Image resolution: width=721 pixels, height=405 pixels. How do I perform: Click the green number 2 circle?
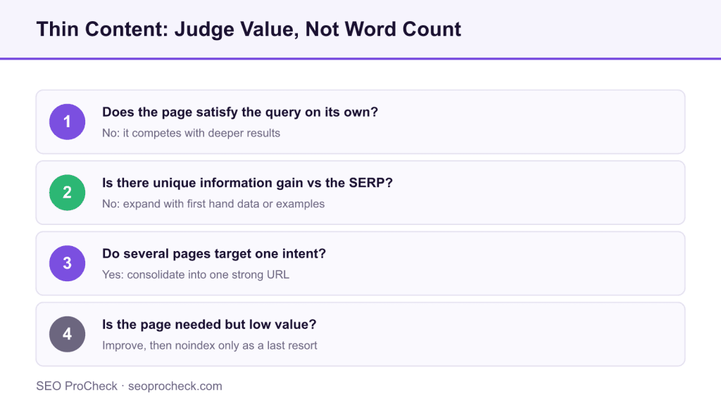click(67, 193)
